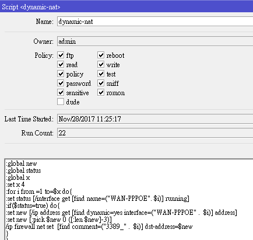Click the Owner field showing admin
This screenshot has height=240, width=253.
[155, 41]
